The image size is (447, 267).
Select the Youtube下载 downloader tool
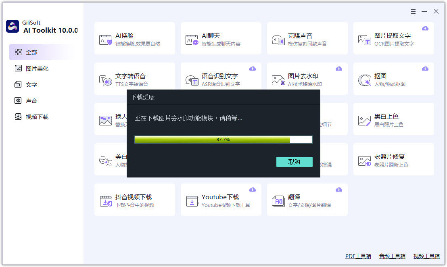click(x=221, y=200)
